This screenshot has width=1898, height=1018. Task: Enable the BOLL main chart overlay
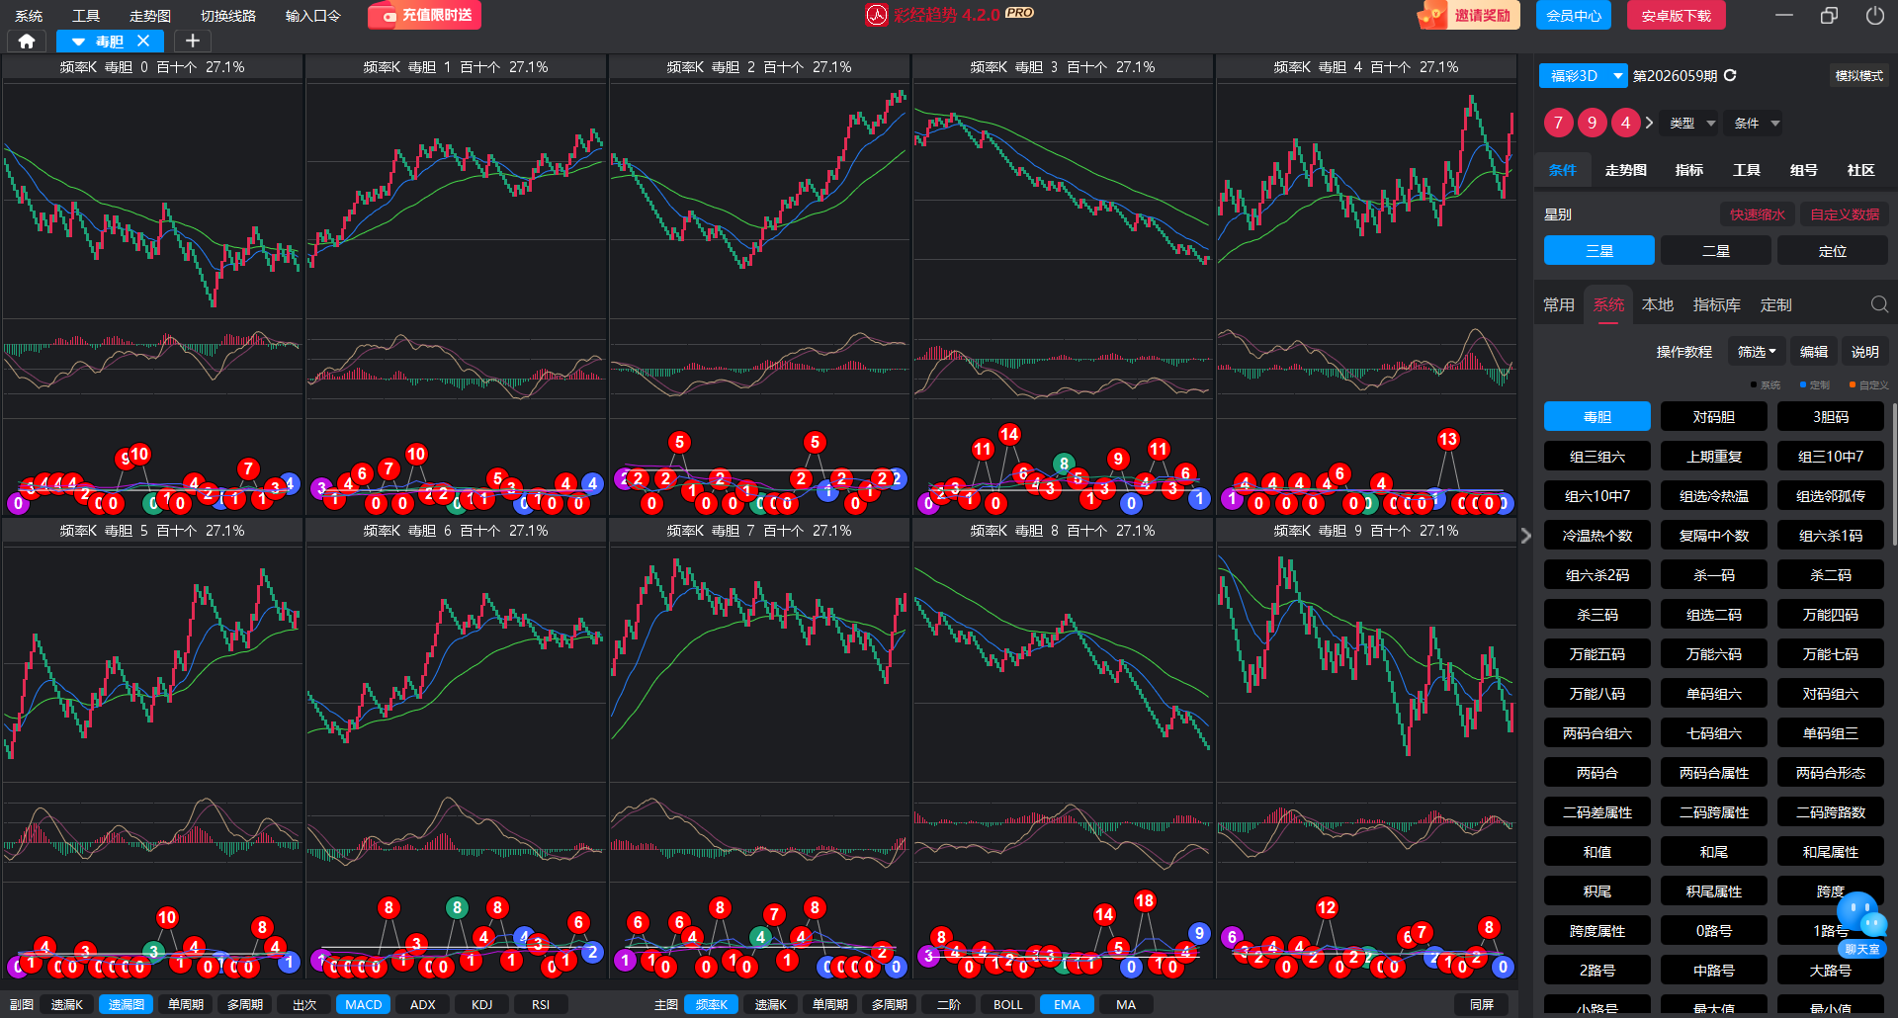pyautogui.click(x=1007, y=1004)
